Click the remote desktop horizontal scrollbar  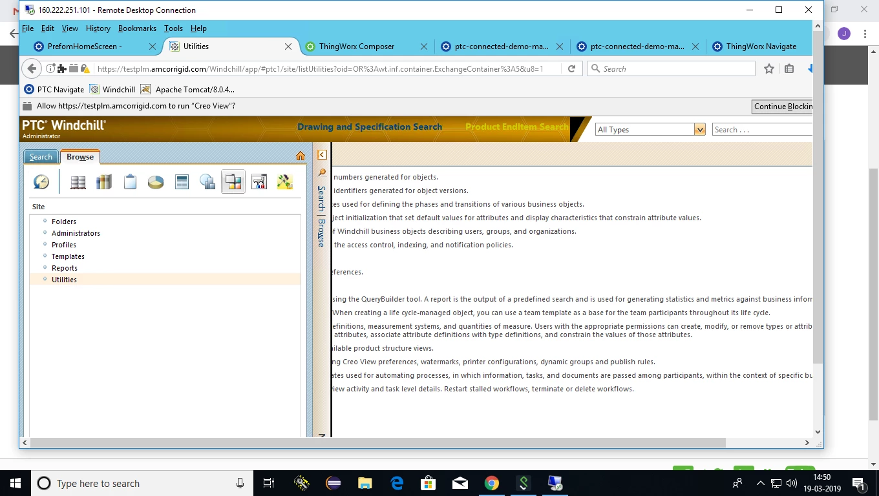pos(377,443)
